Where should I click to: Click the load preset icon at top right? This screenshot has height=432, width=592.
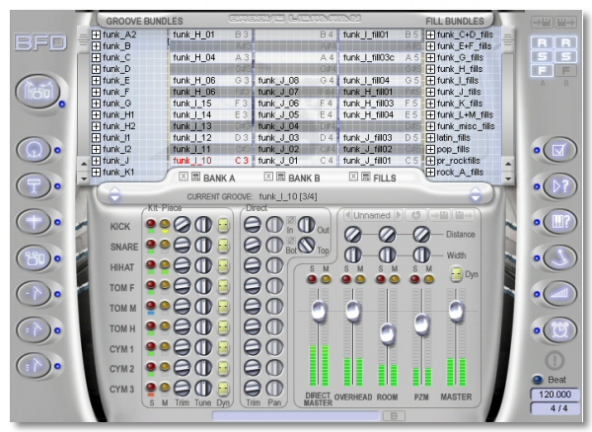tap(542, 23)
